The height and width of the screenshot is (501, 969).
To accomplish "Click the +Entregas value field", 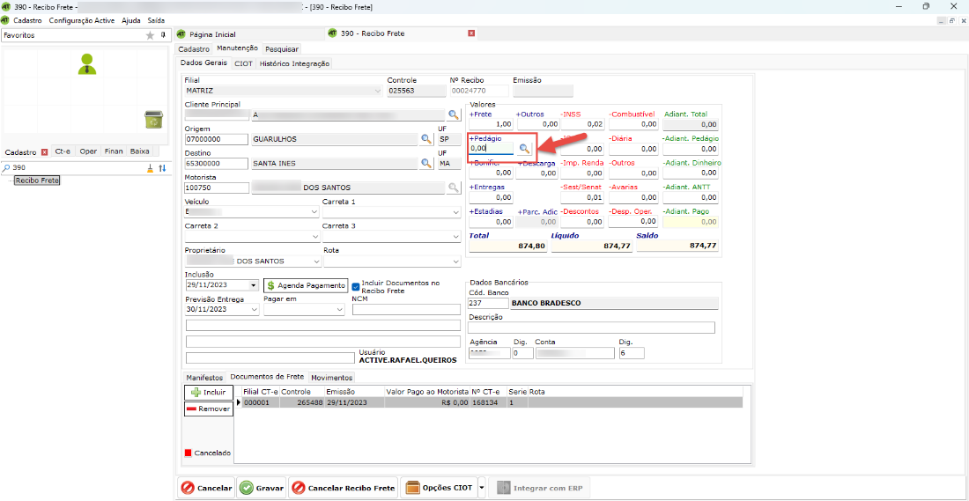I will [x=491, y=198].
